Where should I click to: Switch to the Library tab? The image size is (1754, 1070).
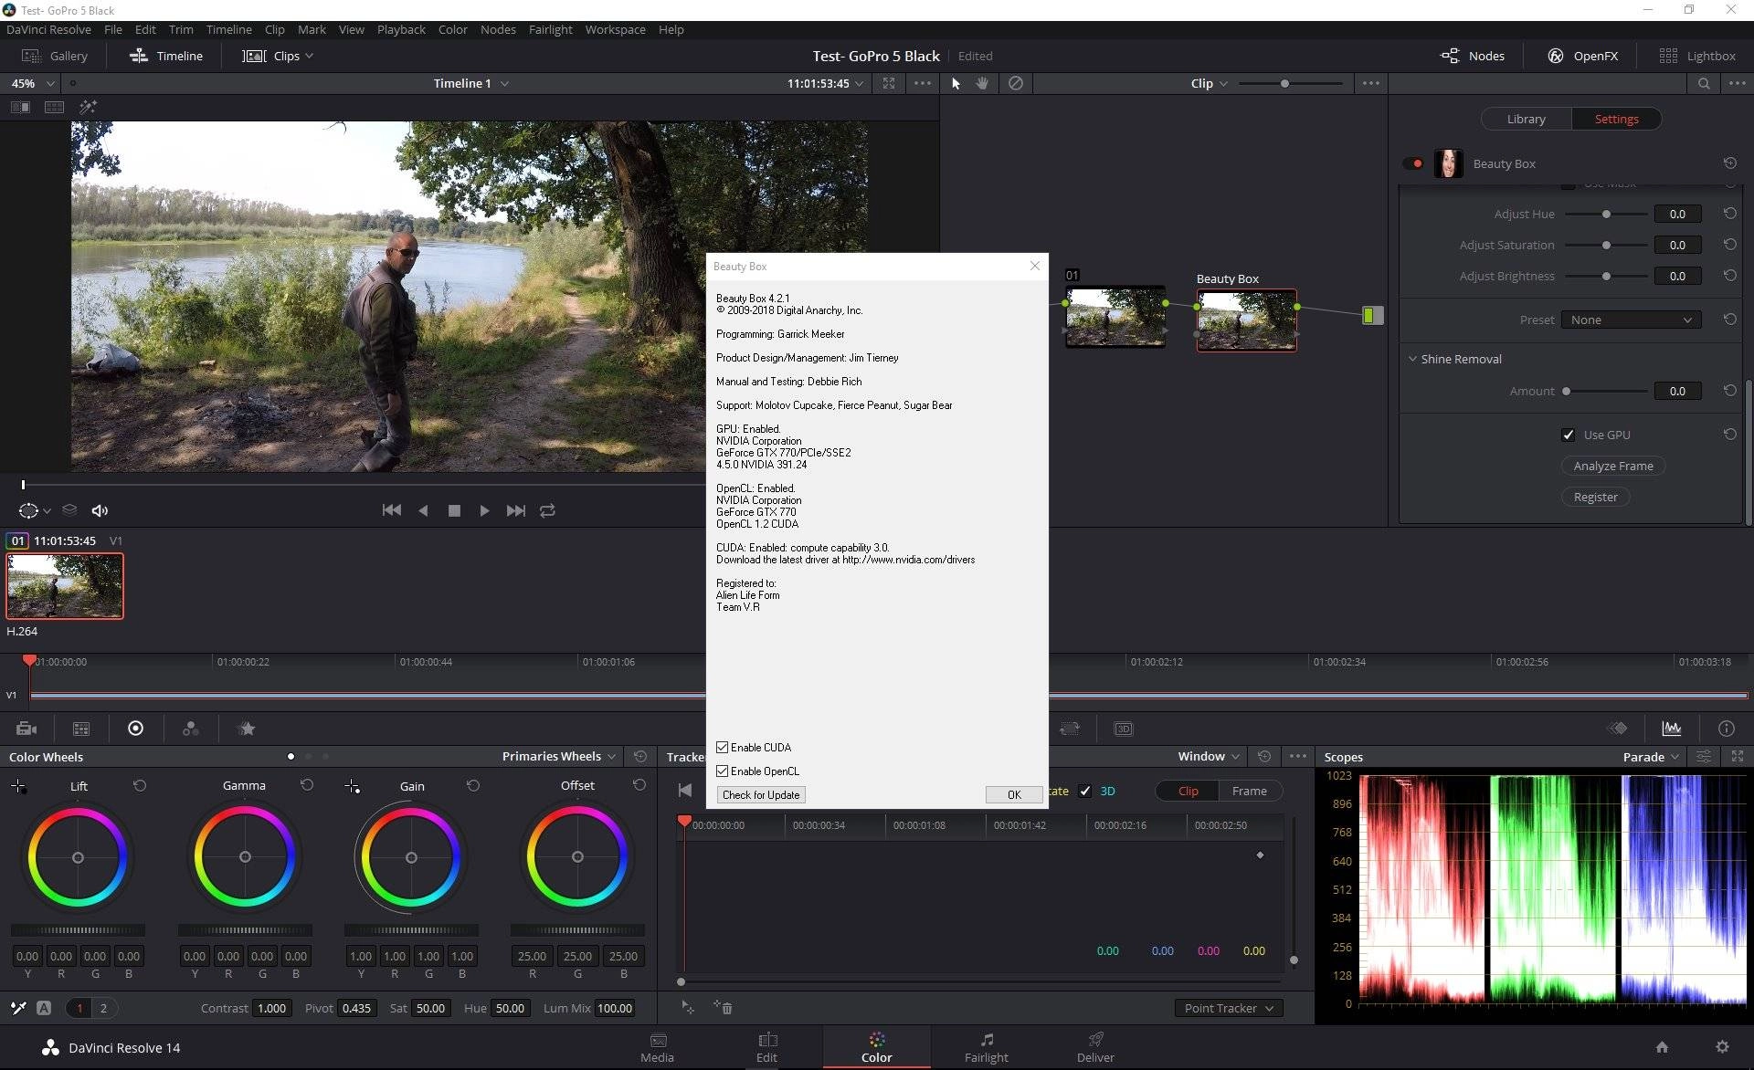pos(1526,119)
